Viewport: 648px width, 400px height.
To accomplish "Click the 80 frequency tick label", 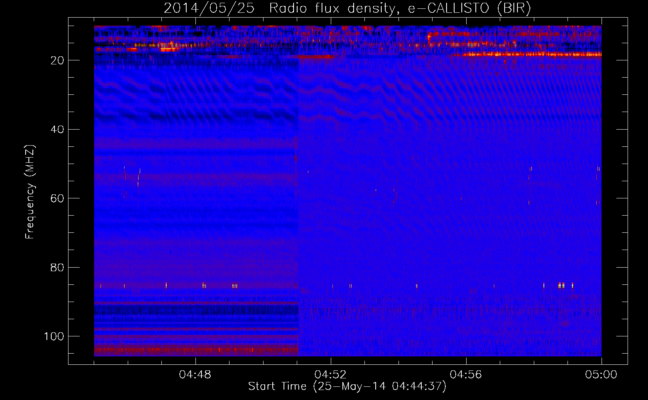I will 57,268.
